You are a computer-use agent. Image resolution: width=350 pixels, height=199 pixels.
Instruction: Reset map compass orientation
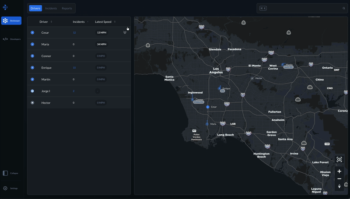[339, 186]
